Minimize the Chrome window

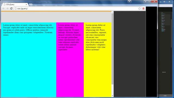click(x=146, y=1)
